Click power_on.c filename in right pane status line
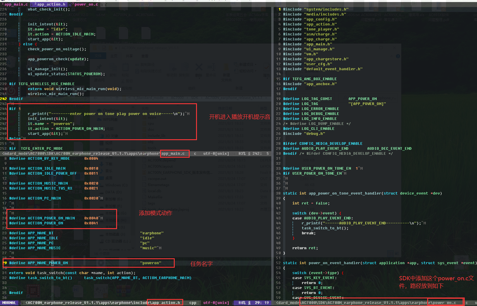 (x=444, y=303)
